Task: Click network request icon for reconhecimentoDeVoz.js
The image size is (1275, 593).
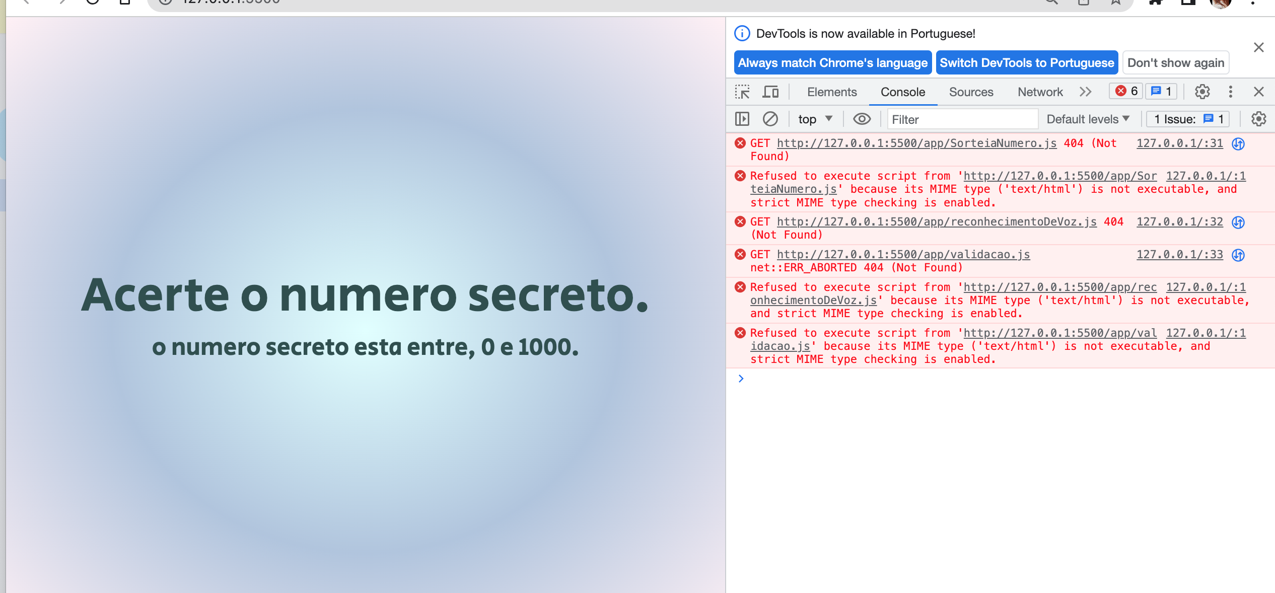Action: [1238, 223]
